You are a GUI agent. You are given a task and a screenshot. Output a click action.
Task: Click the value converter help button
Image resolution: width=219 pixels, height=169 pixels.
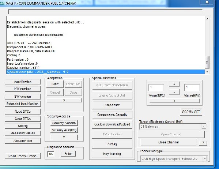click(x=174, y=101)
